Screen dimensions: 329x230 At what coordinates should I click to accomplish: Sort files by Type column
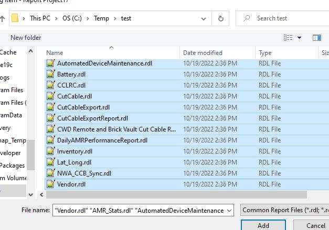(x=287, y=53)
